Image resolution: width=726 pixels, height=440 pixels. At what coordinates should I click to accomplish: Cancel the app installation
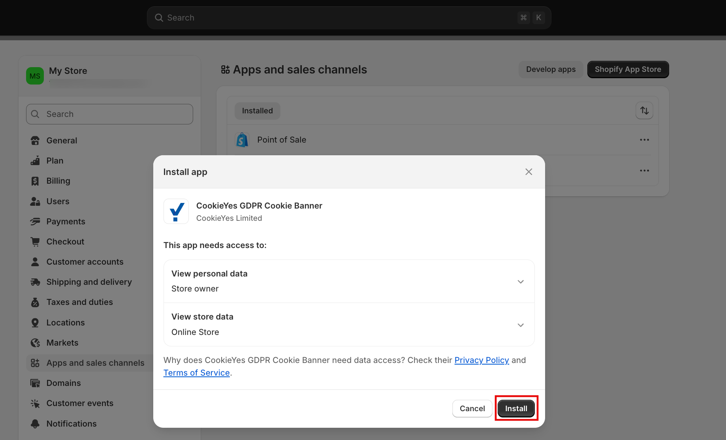click(472, 408)
